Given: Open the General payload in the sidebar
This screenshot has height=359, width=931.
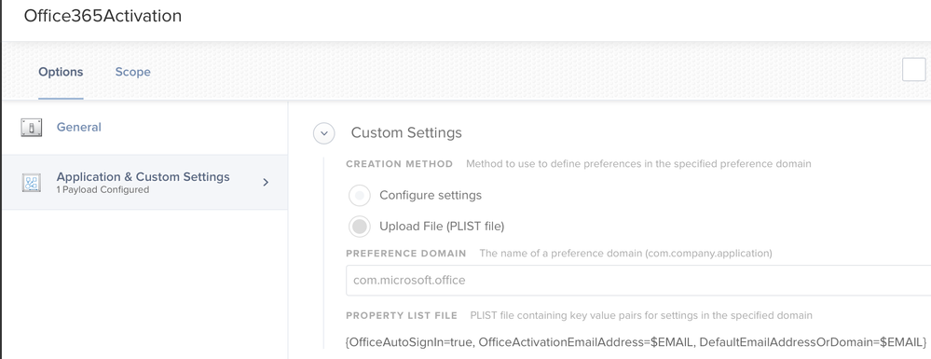Looking at the screenshot, I should [144, 127].
